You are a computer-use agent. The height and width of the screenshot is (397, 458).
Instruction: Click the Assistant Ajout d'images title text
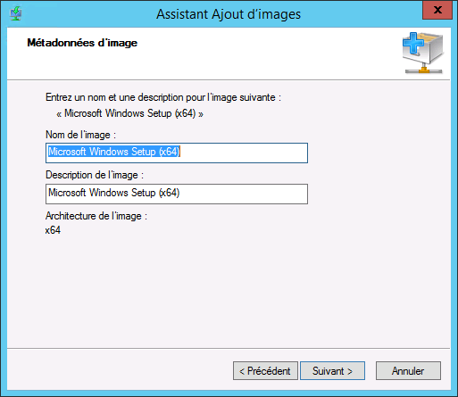click(x=229, y=14)
